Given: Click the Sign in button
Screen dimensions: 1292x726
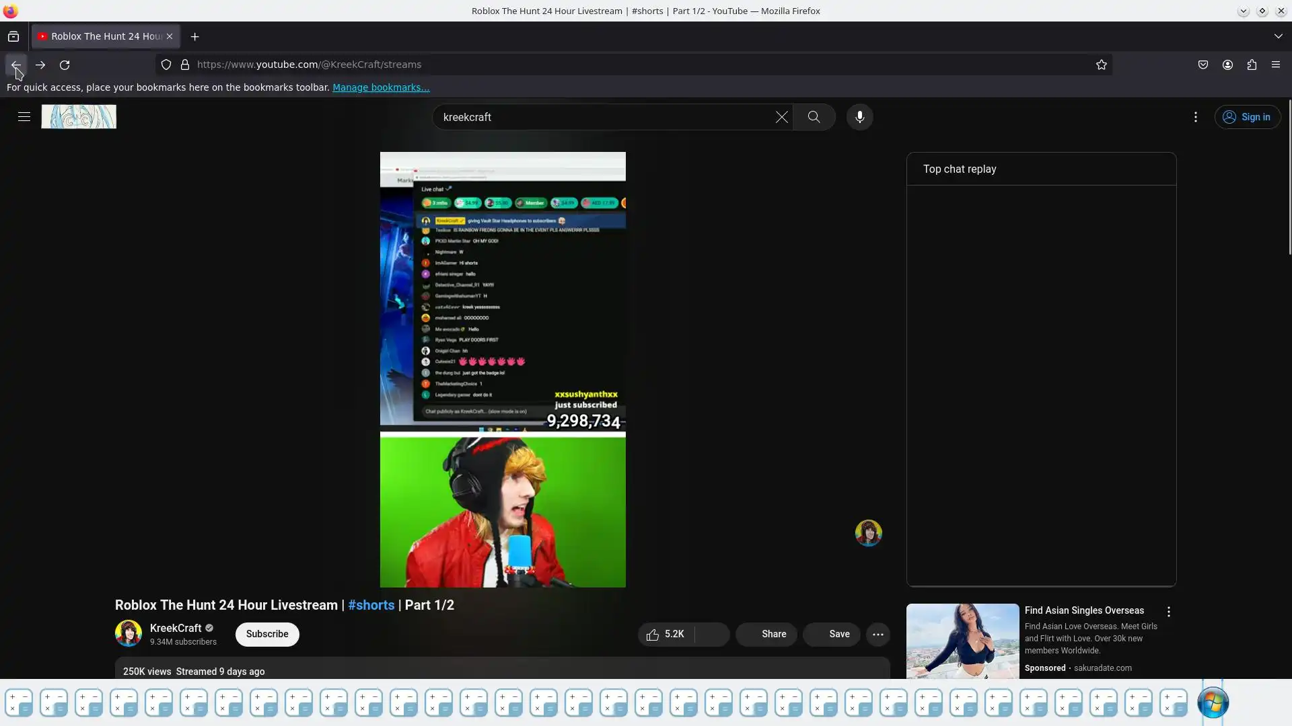Looking at the screenshot, I should pos(1247,117).
